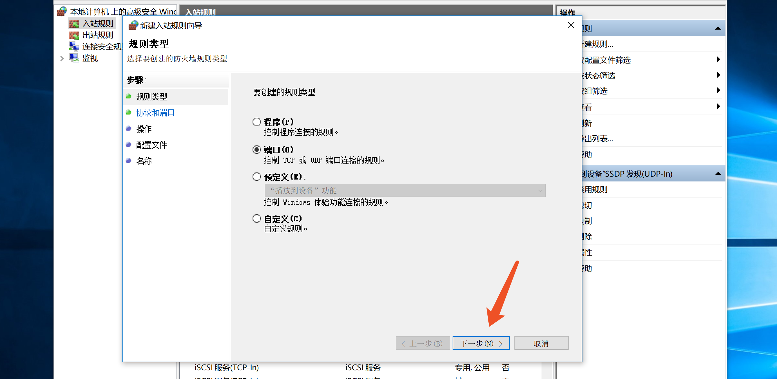
Task: Close the new inbound rule wizard
Action: [571, 25]
